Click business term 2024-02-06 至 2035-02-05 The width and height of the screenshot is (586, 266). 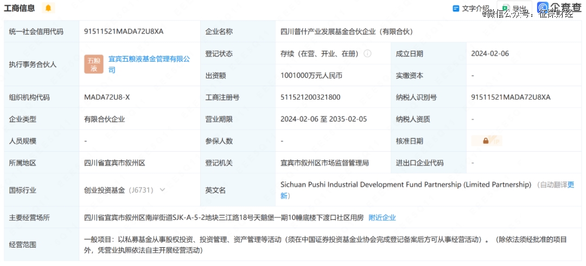click(323, 119)
